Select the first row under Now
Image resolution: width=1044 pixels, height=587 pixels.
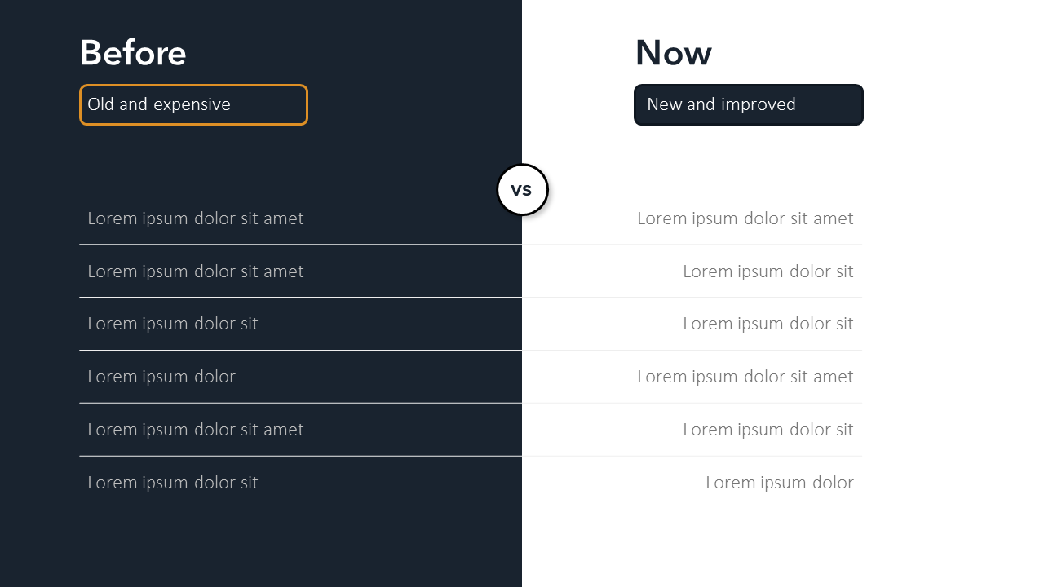click(x=745, y=218)
